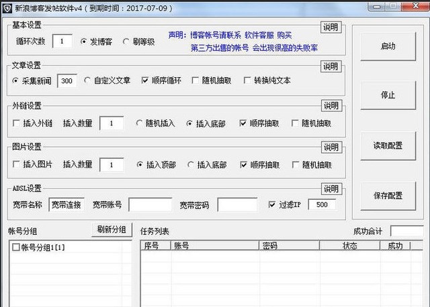The width and height of the screenshot is (430, 307).
Task: Click the 停止 button
Action: 388,95
